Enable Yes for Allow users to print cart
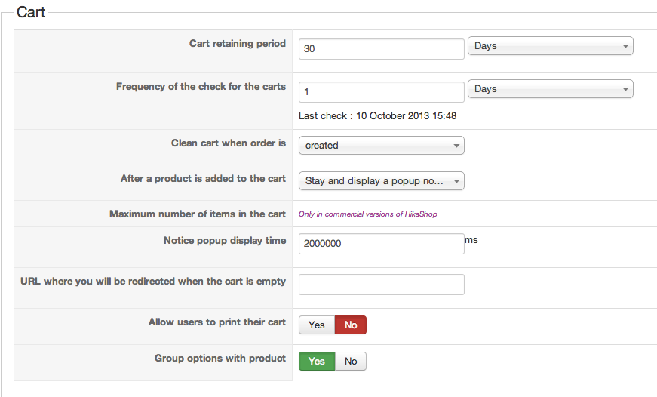 pyautogui.click(x=317, y=325)
